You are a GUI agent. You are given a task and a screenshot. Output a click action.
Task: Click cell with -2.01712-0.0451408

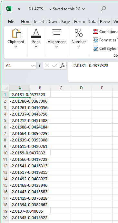click(x=20, y=121)
